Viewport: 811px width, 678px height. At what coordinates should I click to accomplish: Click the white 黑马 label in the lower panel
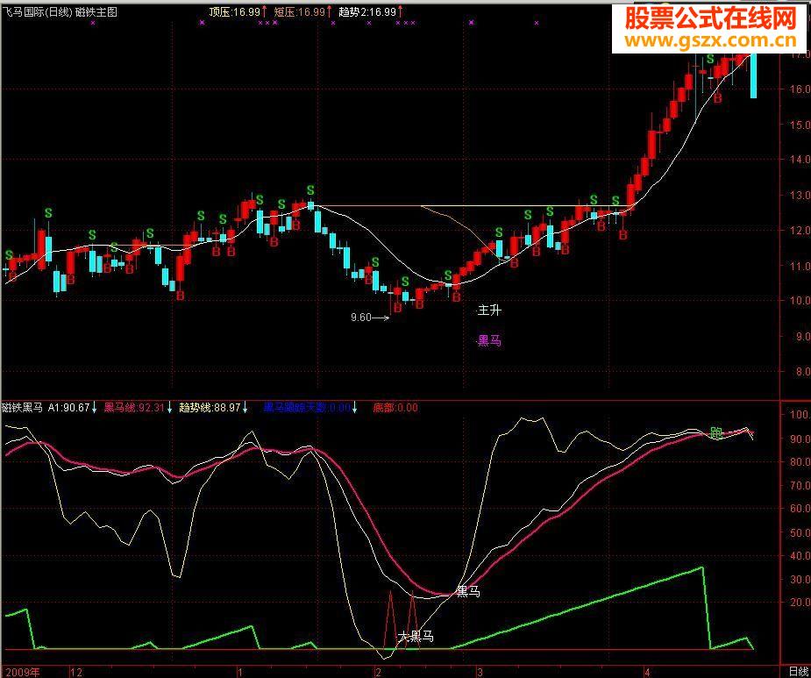pyautogui.click(x=468, y=591)
